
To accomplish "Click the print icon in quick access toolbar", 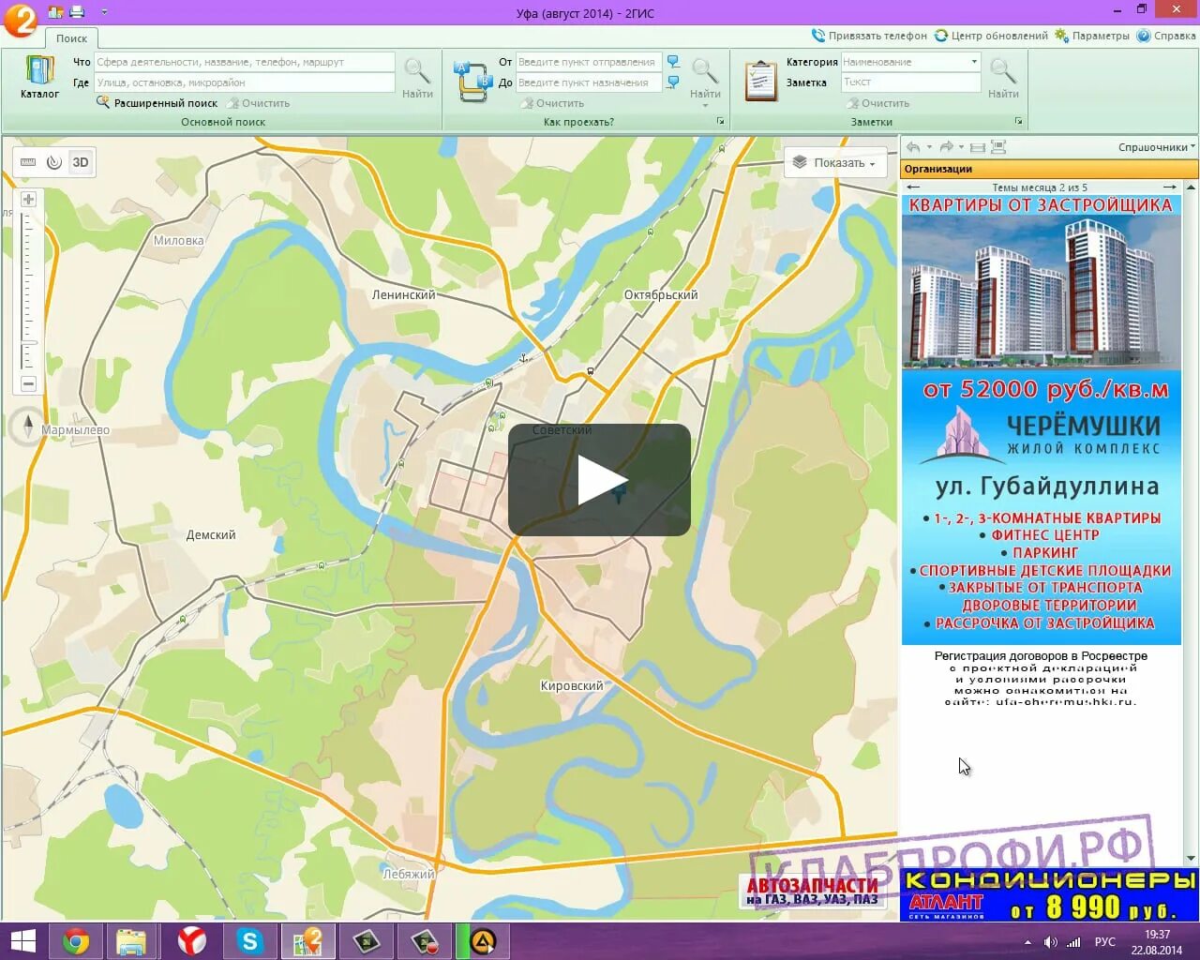I will [77, 11].
